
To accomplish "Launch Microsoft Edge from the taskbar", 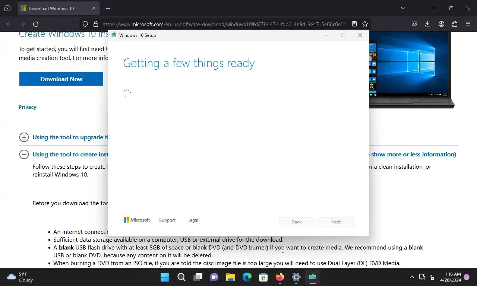I will pyautogui.click(x=247, y=277).
